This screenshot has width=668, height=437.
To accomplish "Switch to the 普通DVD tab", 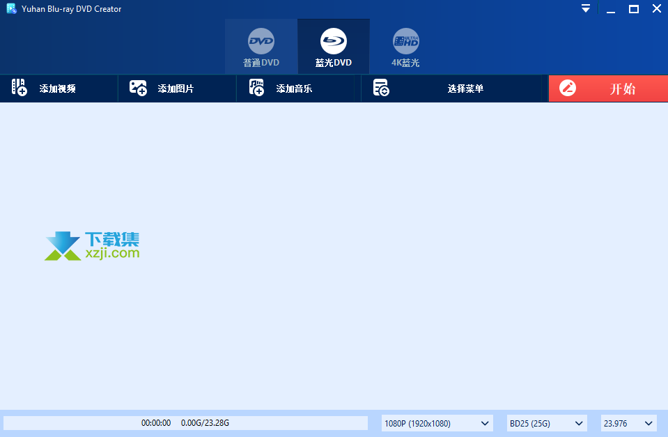I will tap(261, 47).
